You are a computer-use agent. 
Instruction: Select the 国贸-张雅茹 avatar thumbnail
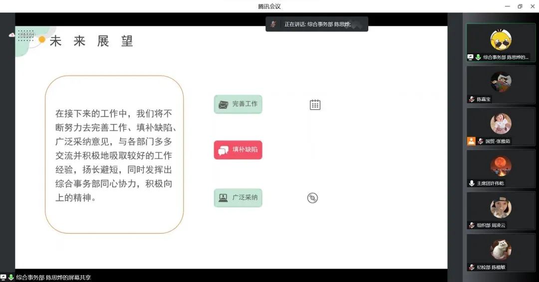pos(501,124)
